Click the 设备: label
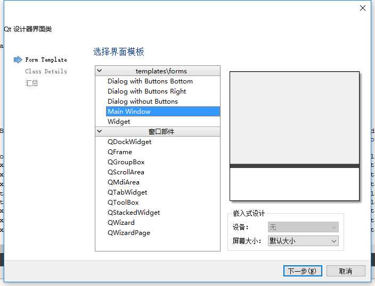Viewport: 375px width, 286px height. click(x=240, y=227)
